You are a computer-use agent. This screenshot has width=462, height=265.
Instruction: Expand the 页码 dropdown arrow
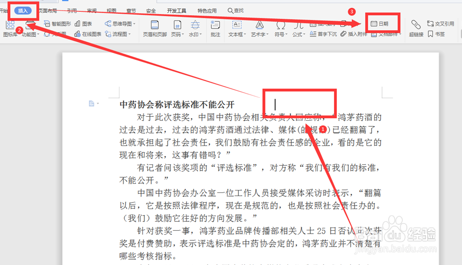coord(183,34)
